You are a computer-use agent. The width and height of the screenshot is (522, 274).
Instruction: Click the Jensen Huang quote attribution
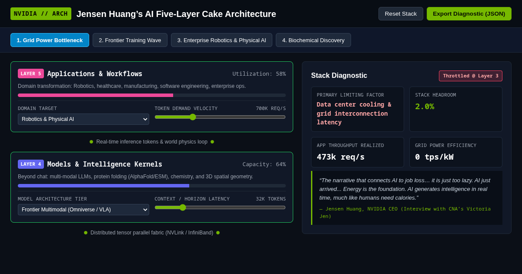click(x=405, y=213)
